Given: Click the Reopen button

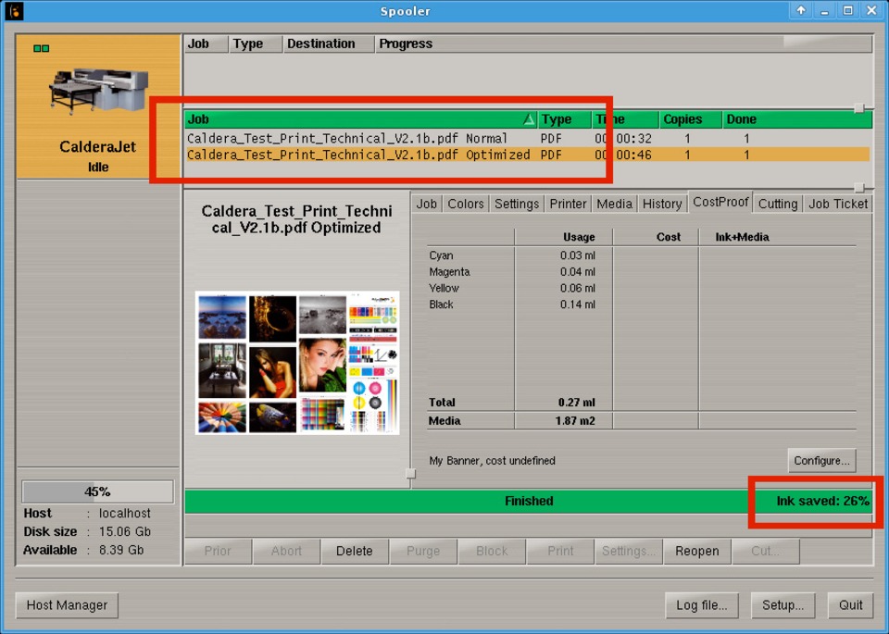Looking at the screenshot, I should point(696,551).
